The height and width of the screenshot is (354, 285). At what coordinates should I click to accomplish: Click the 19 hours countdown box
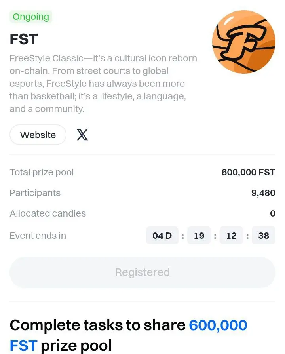point(199,236)
